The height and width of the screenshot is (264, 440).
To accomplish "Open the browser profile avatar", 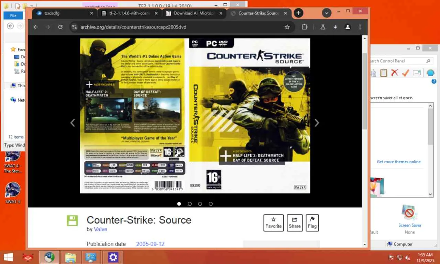I will 348,27.
